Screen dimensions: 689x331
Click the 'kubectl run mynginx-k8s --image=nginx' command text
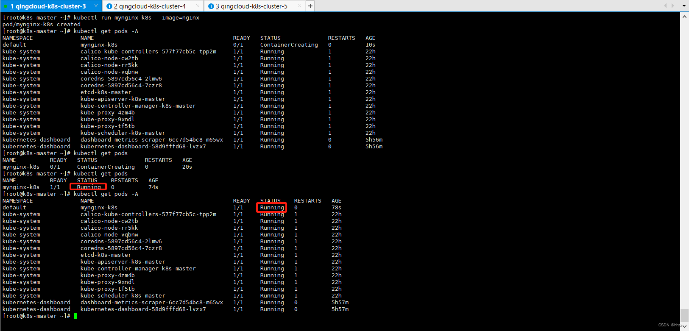pyautogui.click(x=137, y=18)
